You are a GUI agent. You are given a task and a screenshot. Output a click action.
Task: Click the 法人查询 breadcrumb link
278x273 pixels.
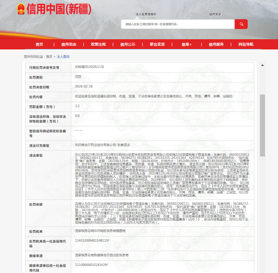(x=63, y=56)
